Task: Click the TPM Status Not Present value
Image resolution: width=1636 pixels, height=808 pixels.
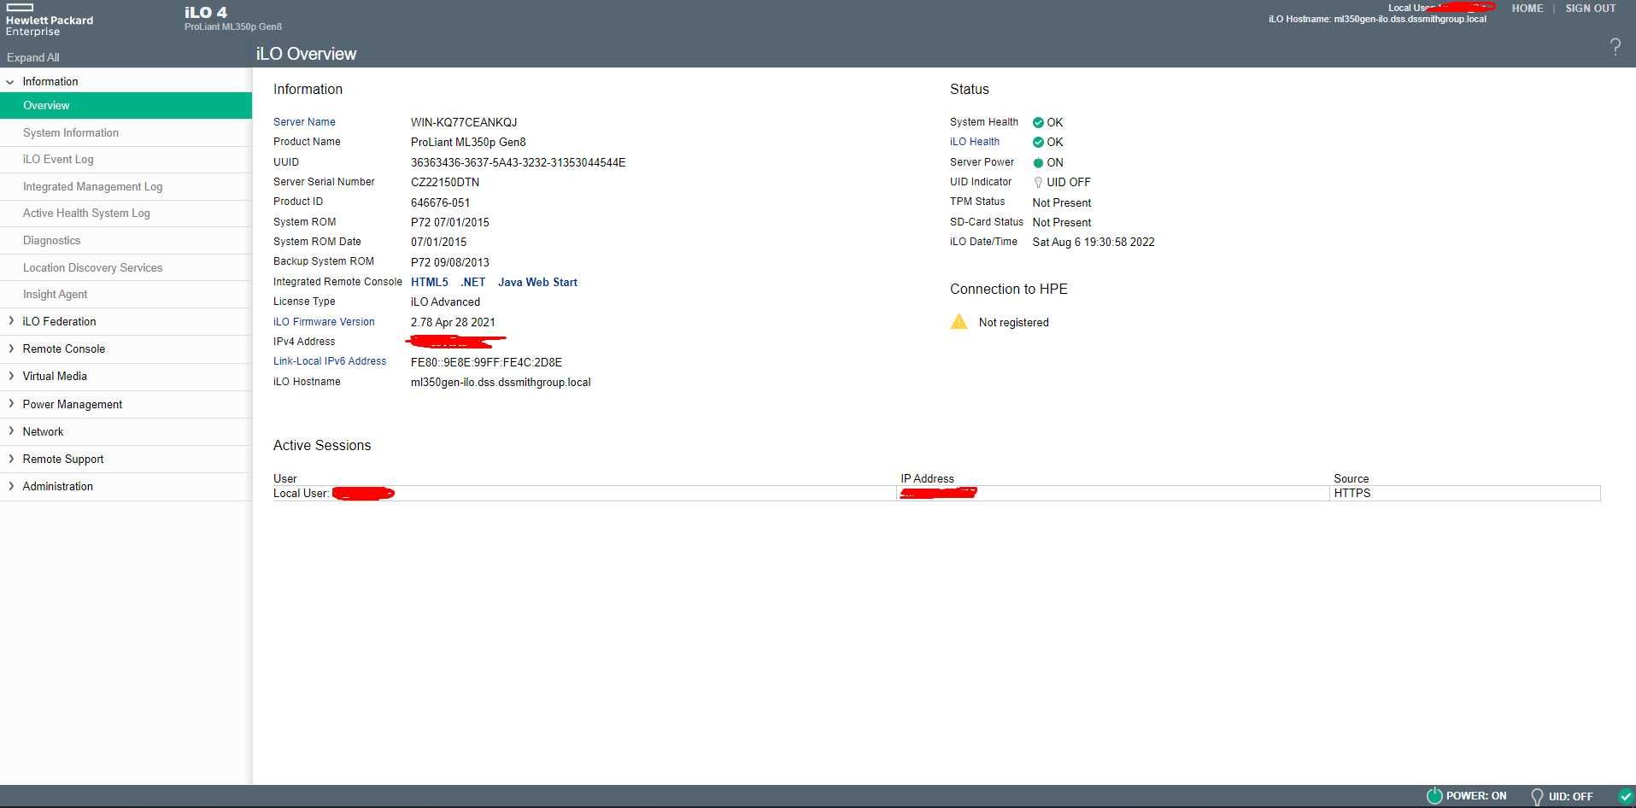Action: point(1062,202)
